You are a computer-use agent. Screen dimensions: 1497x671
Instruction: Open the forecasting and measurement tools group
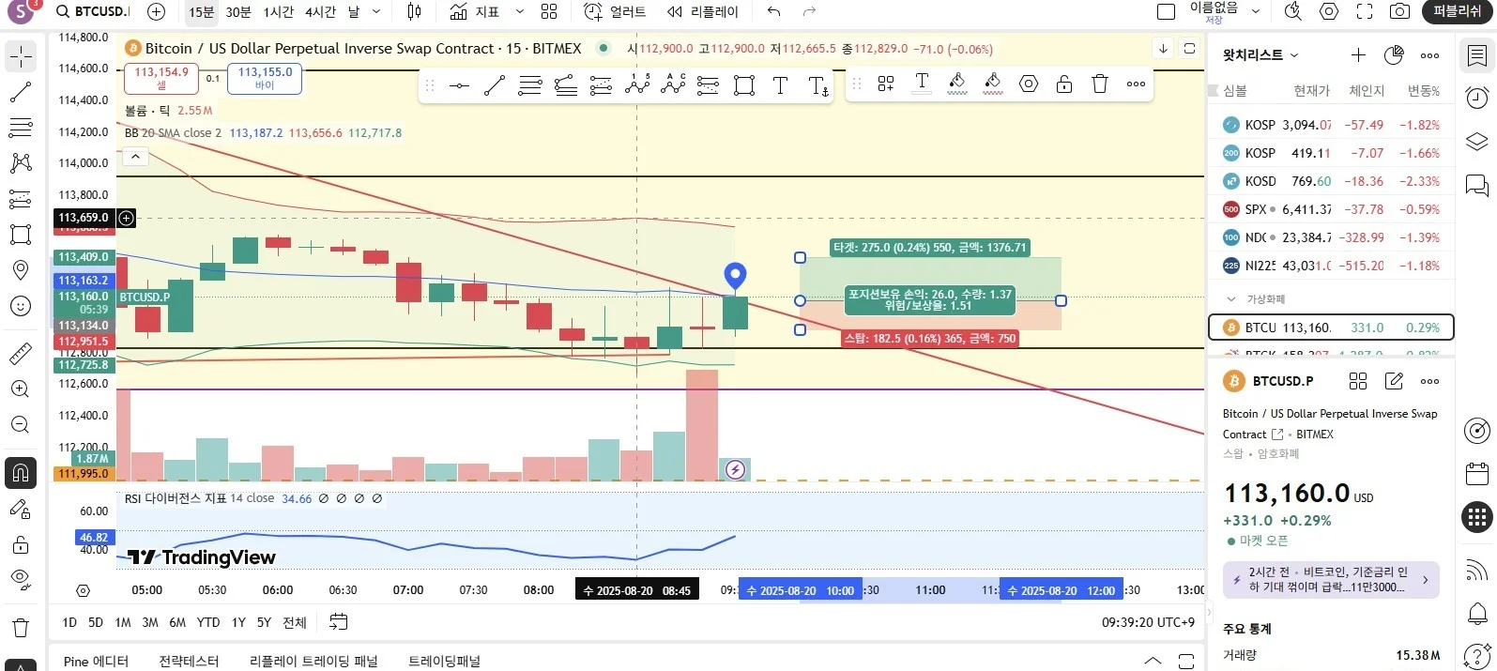click(x=21, y=199)
